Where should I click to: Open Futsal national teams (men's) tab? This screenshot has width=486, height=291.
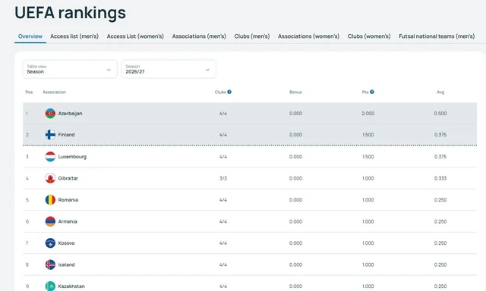click(437, 36)
